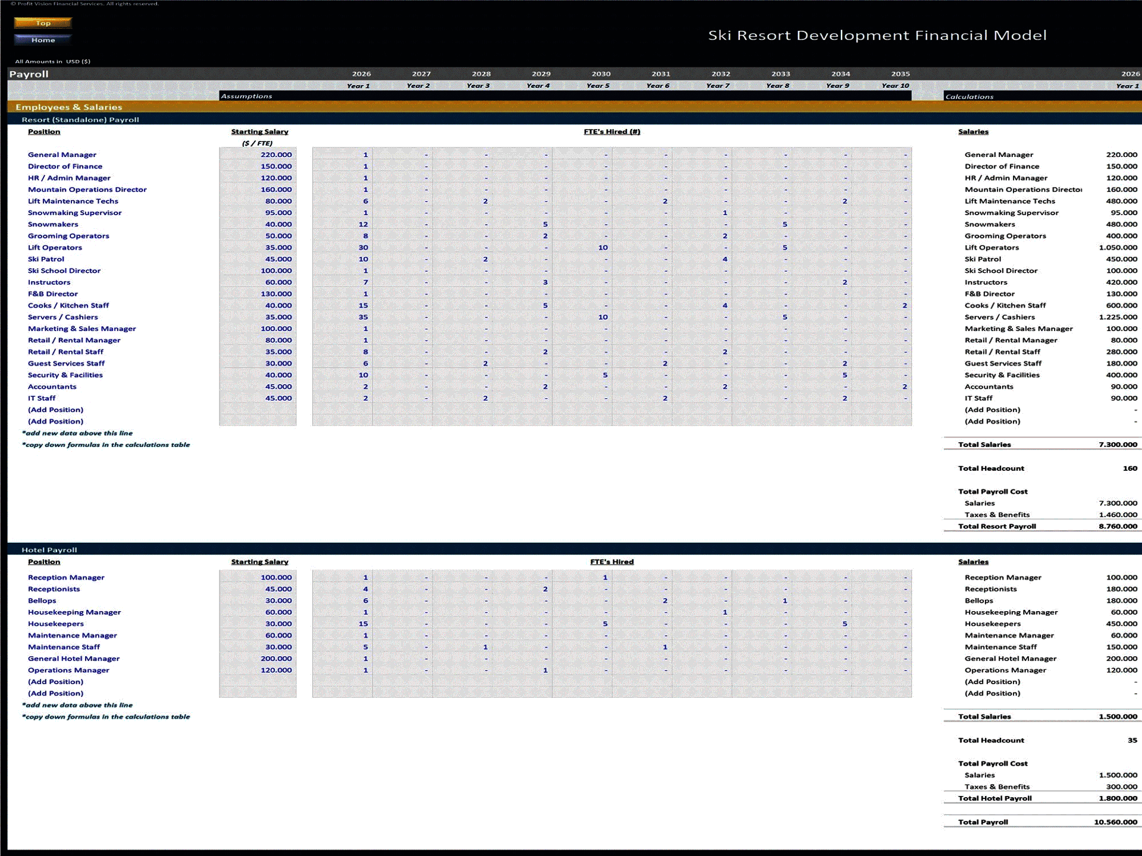The width and height of the screenshot is (1142, 856).
Task: Click the Cooks / Kitchen Staff position label
Action: [68, 306]
